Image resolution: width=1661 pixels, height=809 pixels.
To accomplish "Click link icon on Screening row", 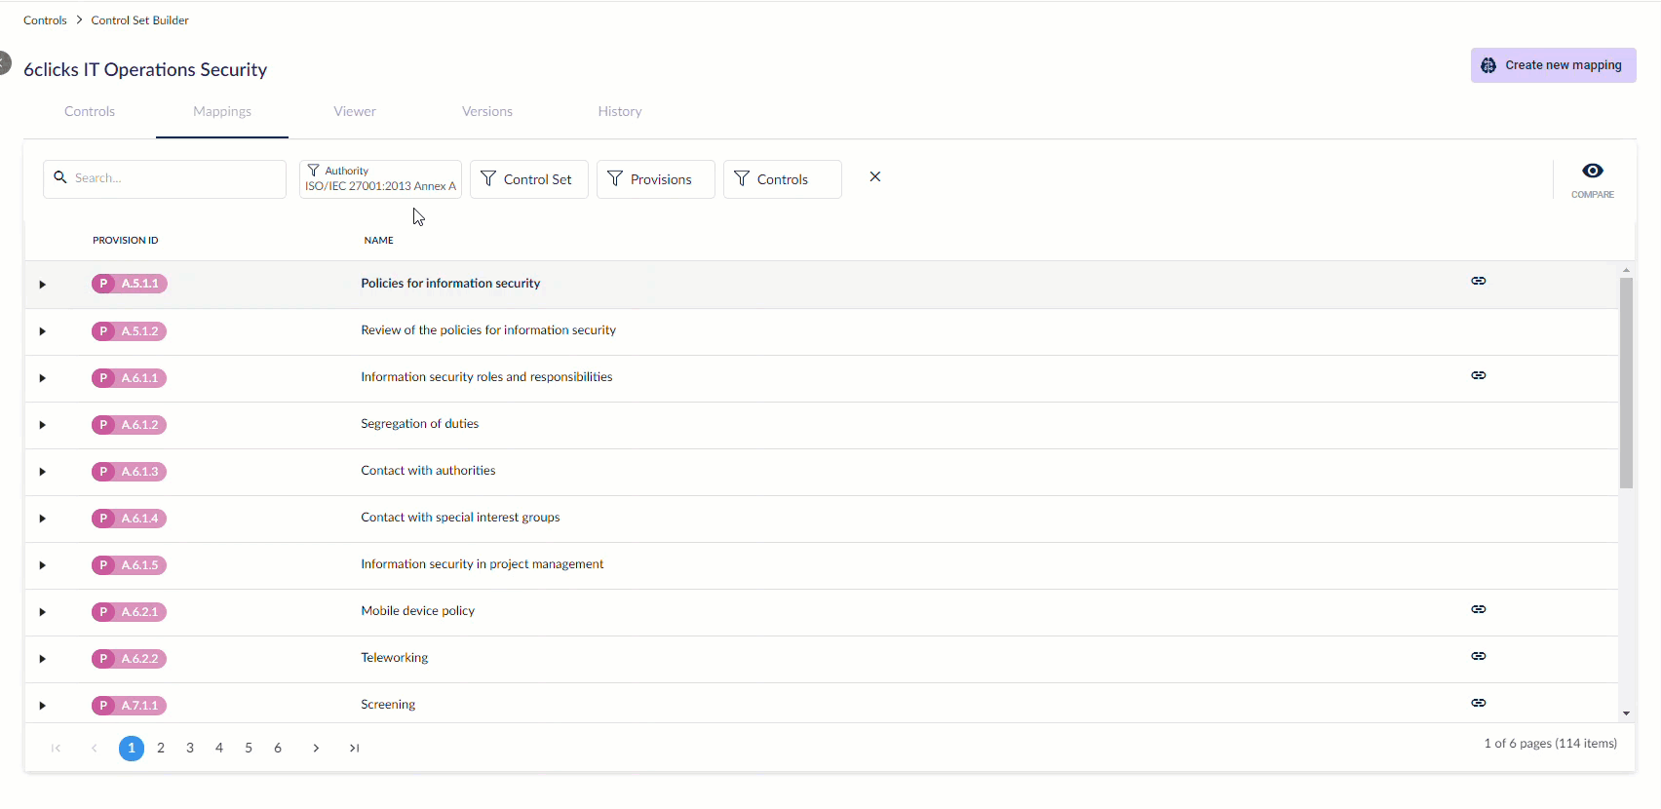I will tap(1478, 703).
